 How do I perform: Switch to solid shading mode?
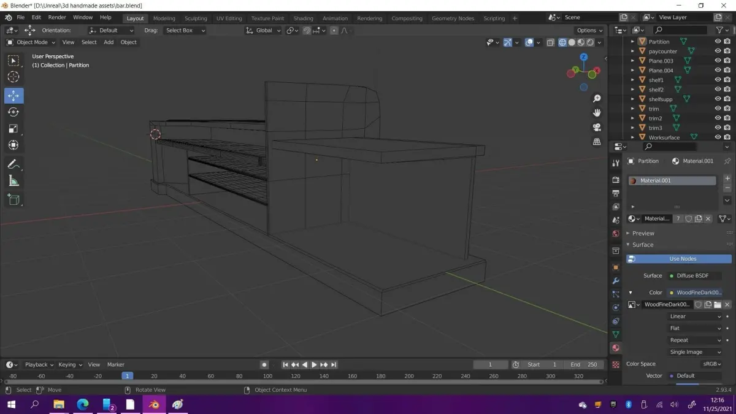point(572,42)
